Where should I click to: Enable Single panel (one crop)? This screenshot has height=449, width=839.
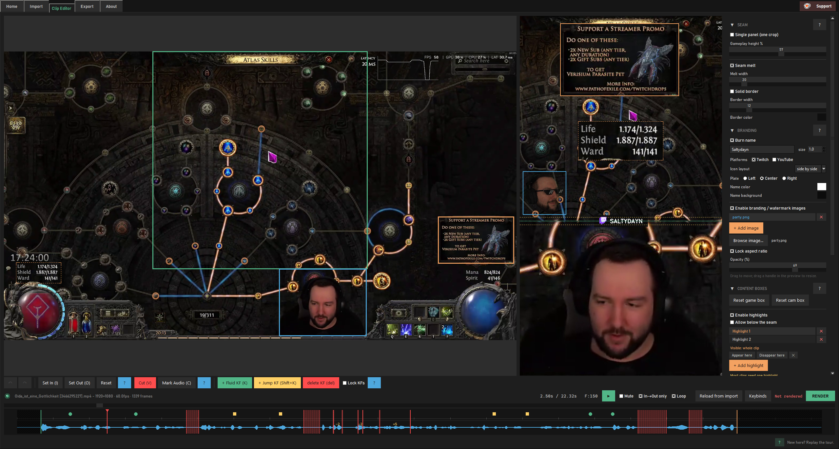[732, 35]
